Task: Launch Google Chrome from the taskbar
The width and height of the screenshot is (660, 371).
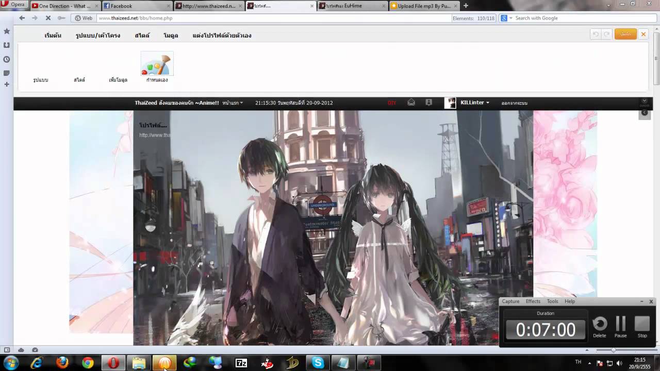Action: [x=88, y=363]
